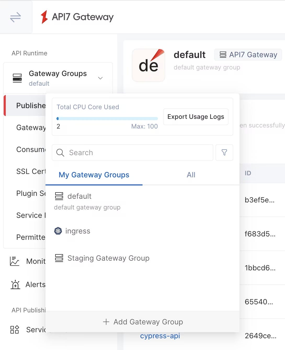The image size is (285, 350).
Task: Collapse the sidebar with the arrows icon
Action: pos(15,17)
